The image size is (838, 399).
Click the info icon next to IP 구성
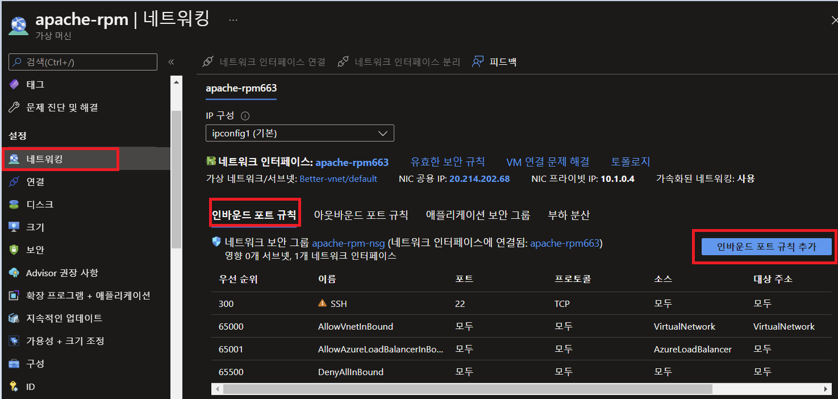coord(245,116)
